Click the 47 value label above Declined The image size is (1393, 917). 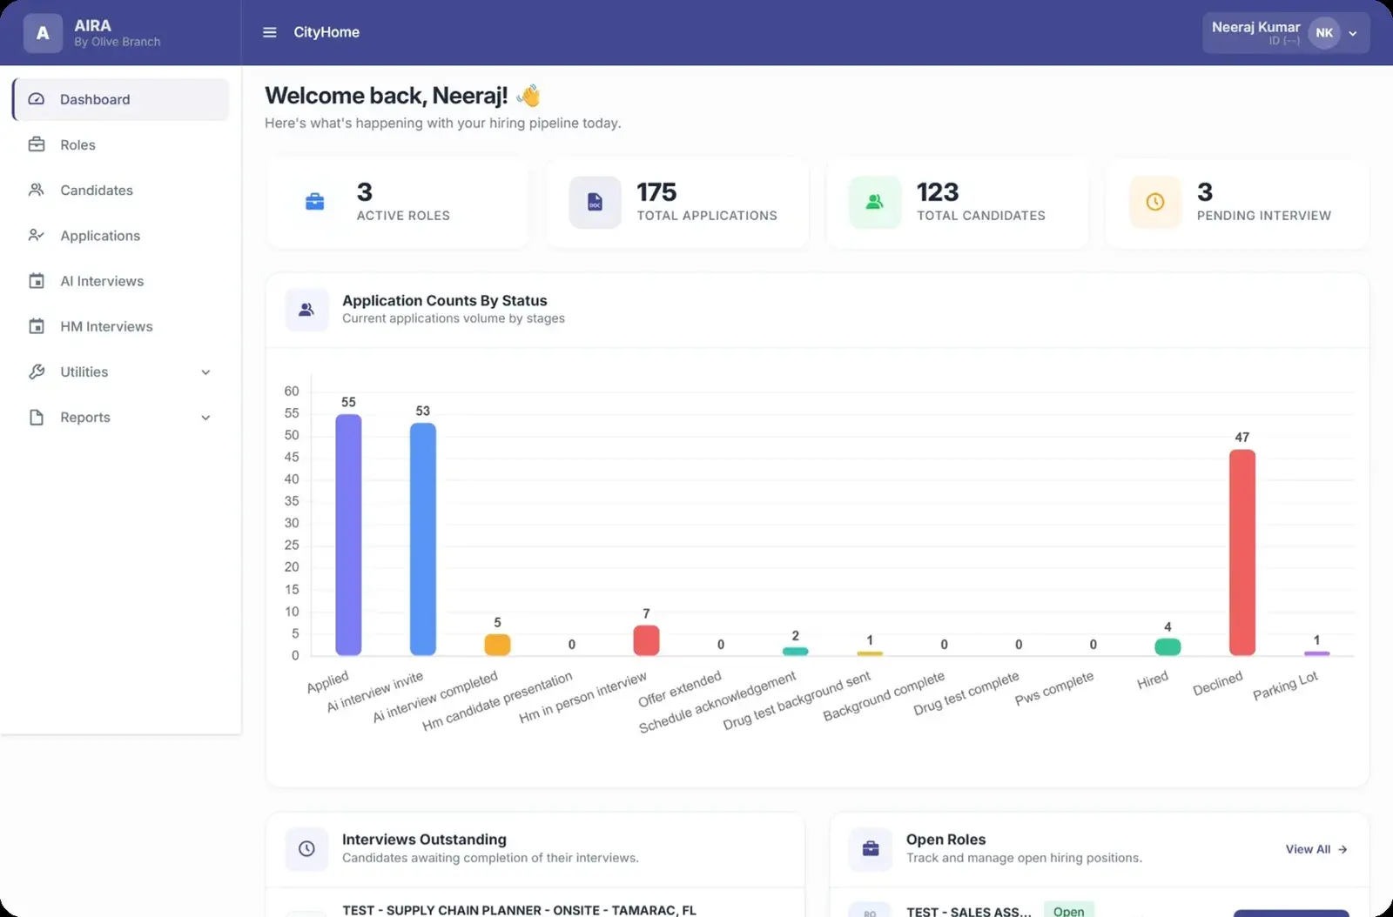[1242, 437]
